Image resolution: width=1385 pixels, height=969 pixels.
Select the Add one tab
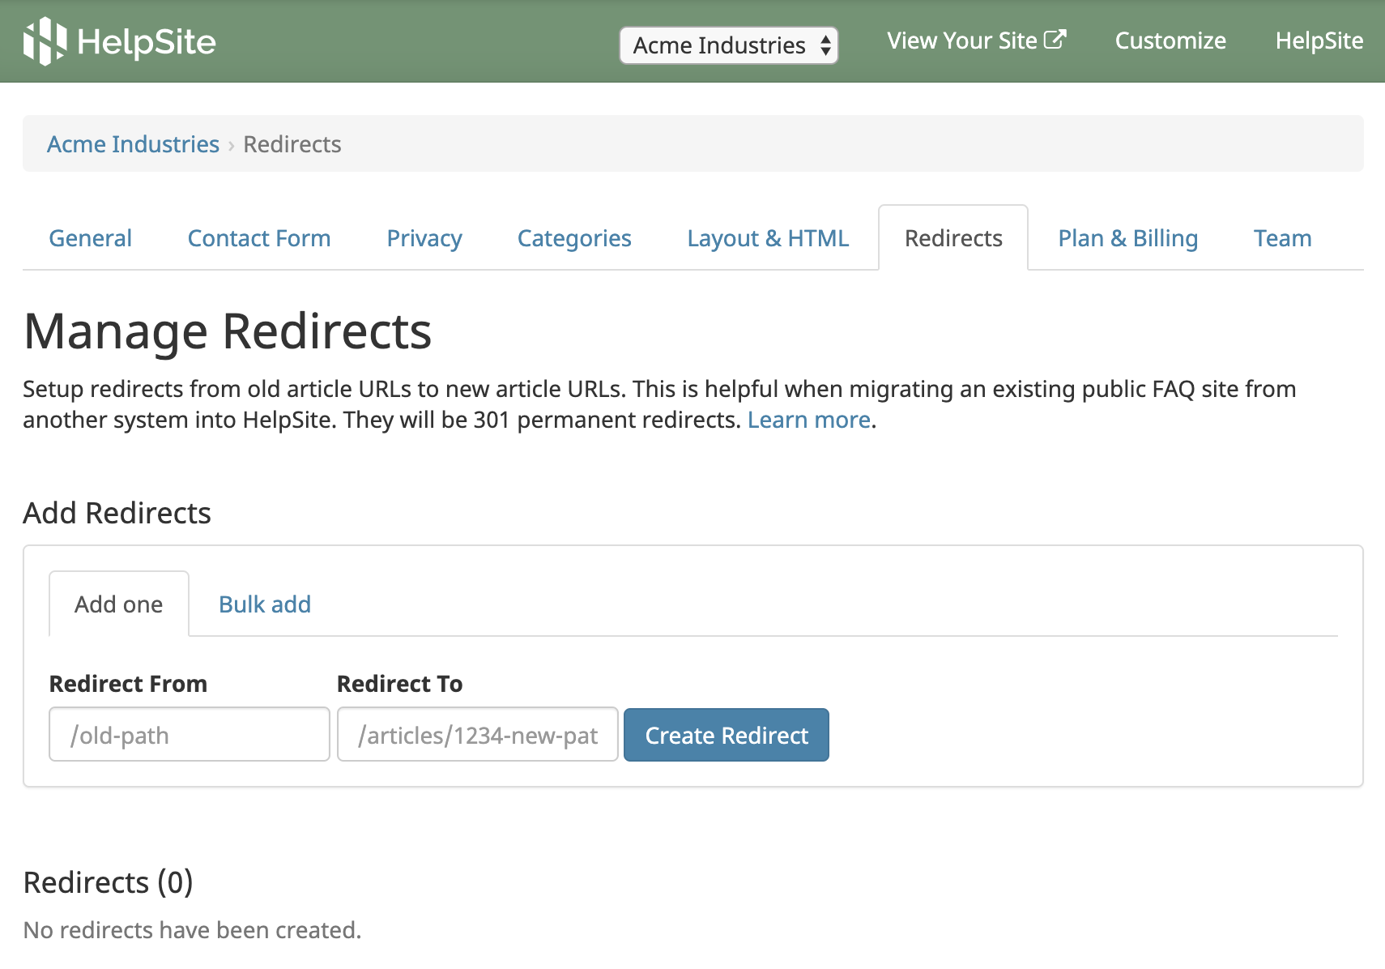pyautogui.click(x=119, y=604)
